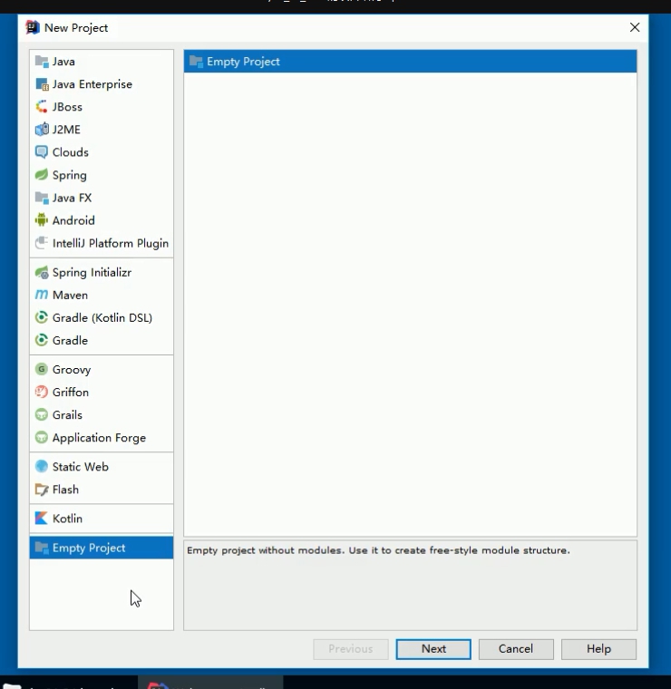The image size is (671, 689).
Task: Select "Android" label in list
Action: tap(73, 220)
